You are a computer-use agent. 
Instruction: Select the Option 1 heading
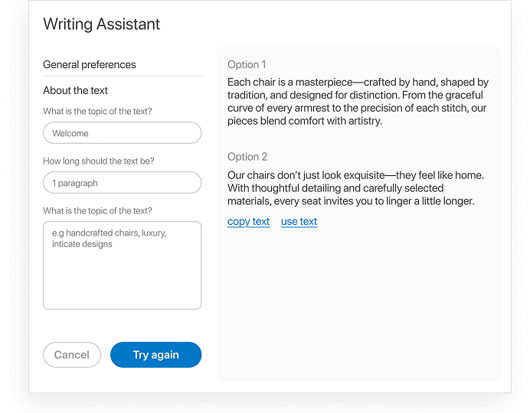coord(247,64)
